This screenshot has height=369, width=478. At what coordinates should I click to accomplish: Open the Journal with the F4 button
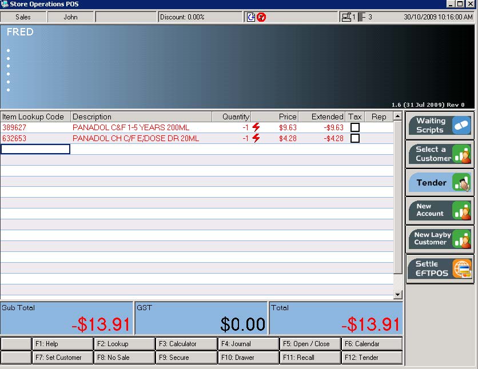[x=248, y=344]
